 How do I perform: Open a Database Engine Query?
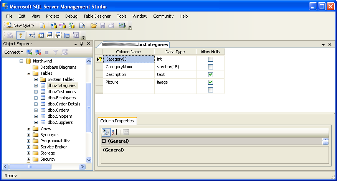pos(43,26)
